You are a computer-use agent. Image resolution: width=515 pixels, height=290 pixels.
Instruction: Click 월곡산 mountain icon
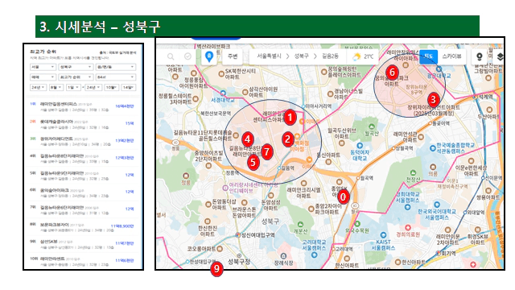tap(372, 126)
